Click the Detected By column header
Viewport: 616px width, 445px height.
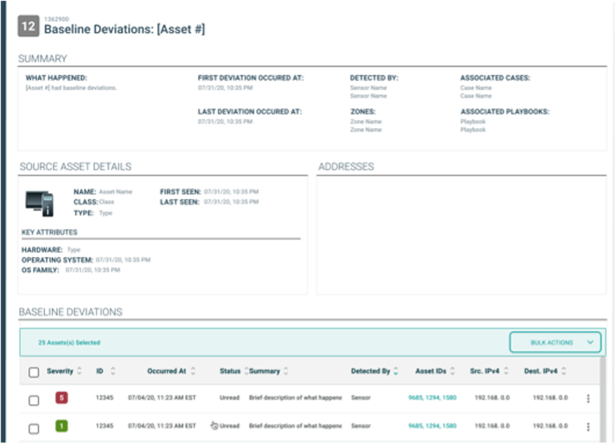370,371
